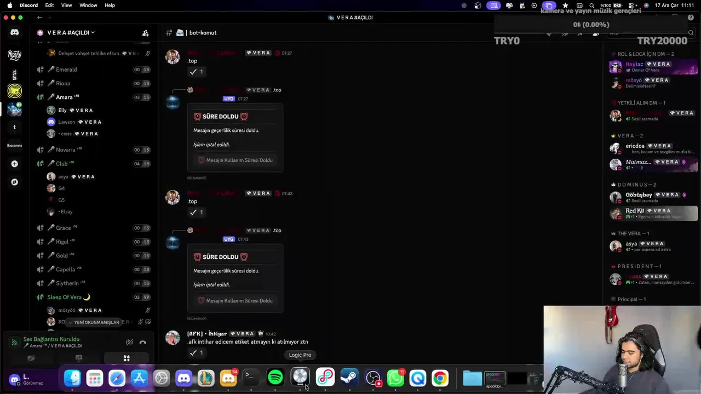
Task: Toggle checkmark reaction on 07:43 .top message
Action: [x=197, y=212]
